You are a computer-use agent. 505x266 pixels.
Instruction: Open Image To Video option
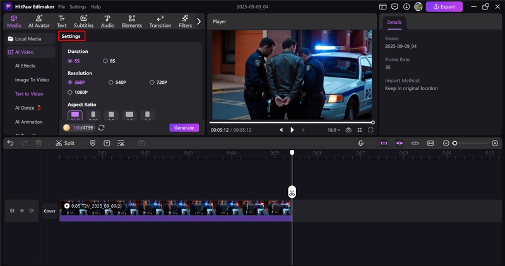pos(32,80)
